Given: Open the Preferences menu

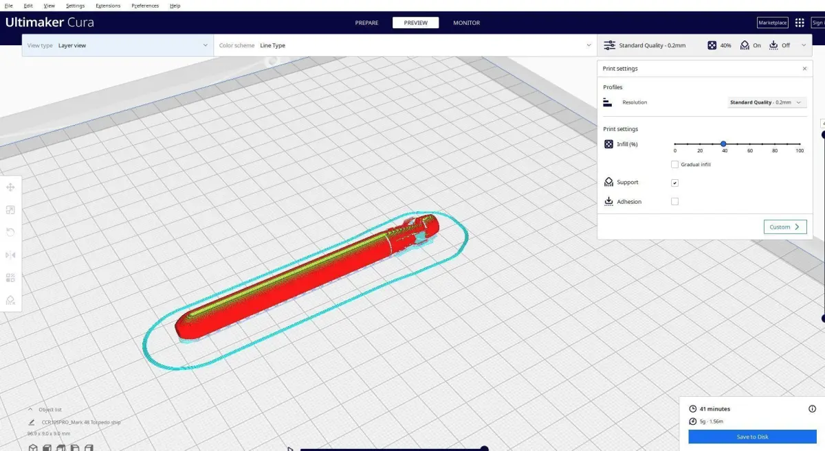Looking at the screenshot, I should pyautogui.click(x=145, y=5).
